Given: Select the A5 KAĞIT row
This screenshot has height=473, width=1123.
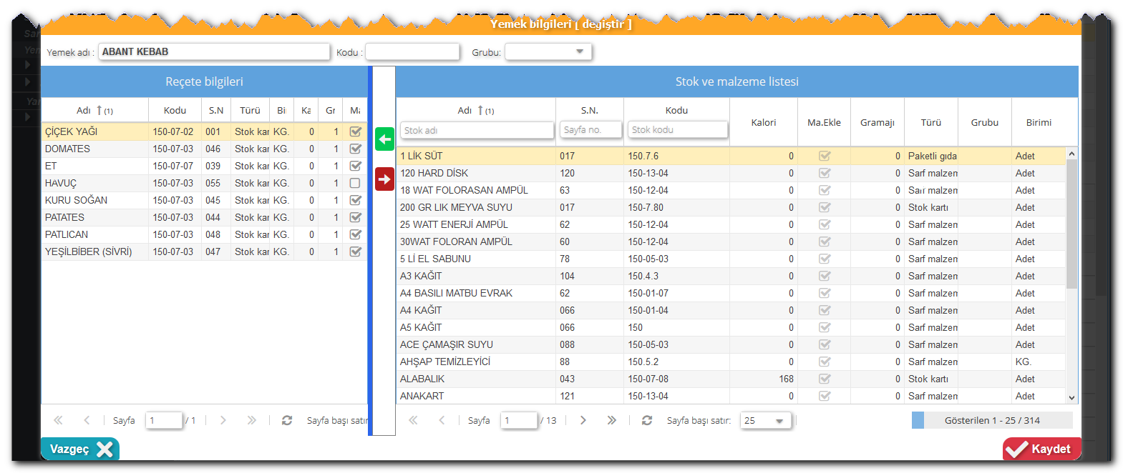Looking at the screenshot, I should click(731, 327).
